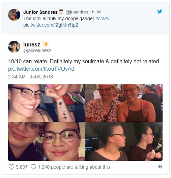View the side-profile photo of two women
The width and height of the screenshot is (171, 178).
(x=124, y=141)
